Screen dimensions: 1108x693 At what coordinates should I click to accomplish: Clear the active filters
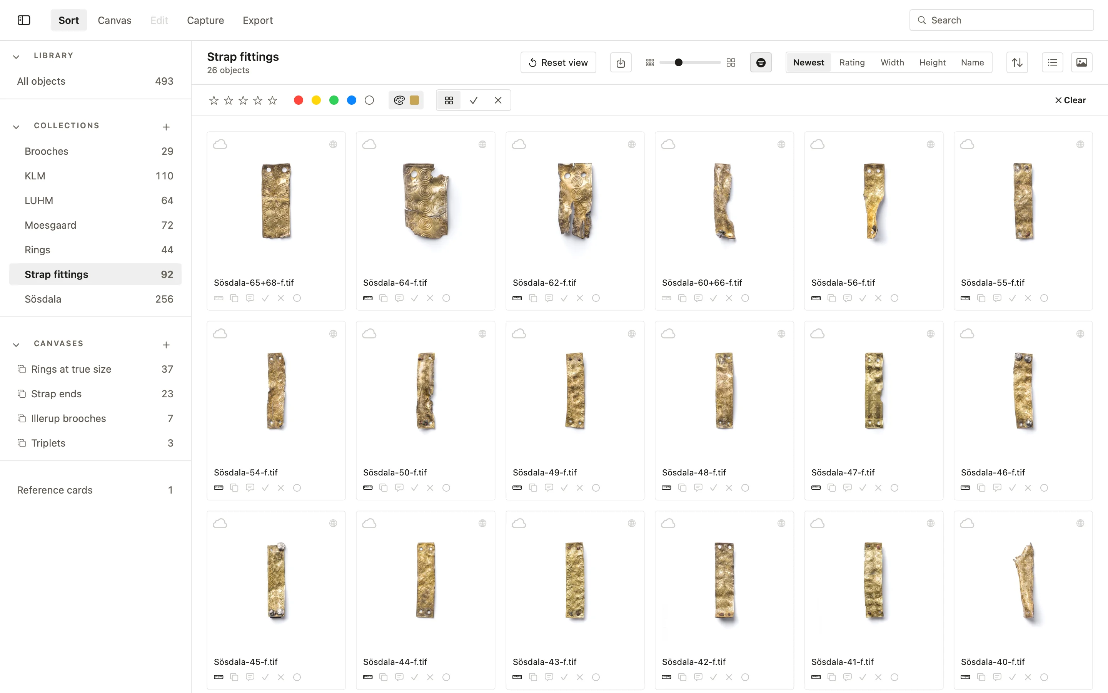(x=1070, y=100)
